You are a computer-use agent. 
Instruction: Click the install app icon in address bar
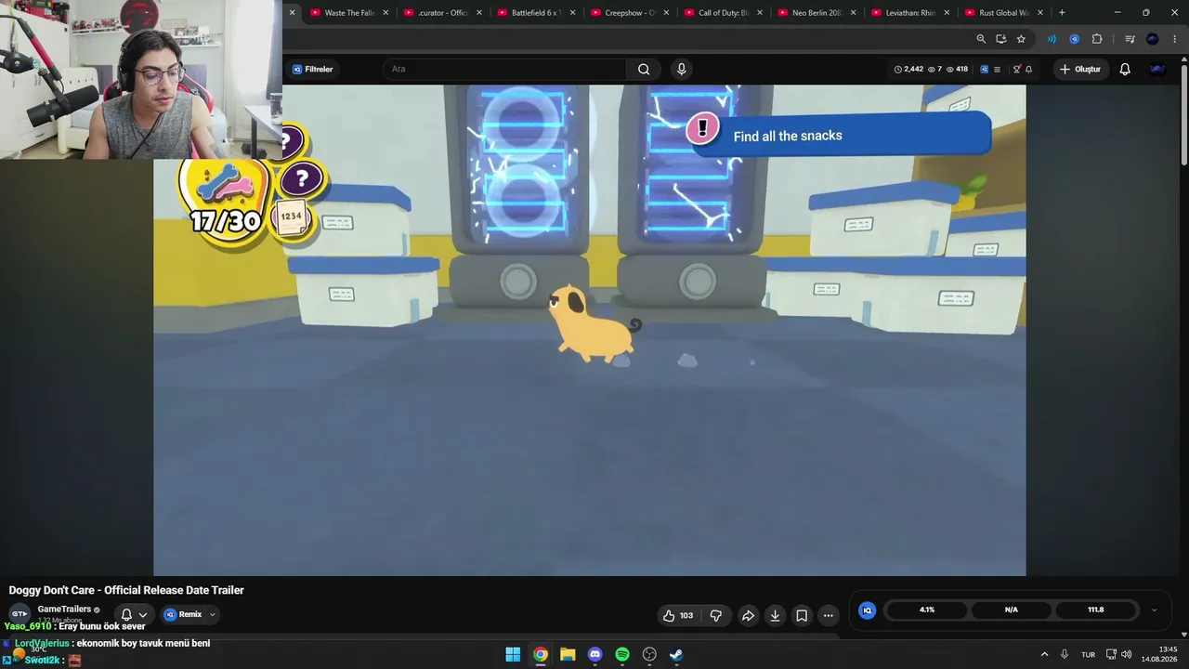coord(1000,39)
